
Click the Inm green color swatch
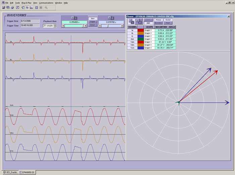[141, 39]
